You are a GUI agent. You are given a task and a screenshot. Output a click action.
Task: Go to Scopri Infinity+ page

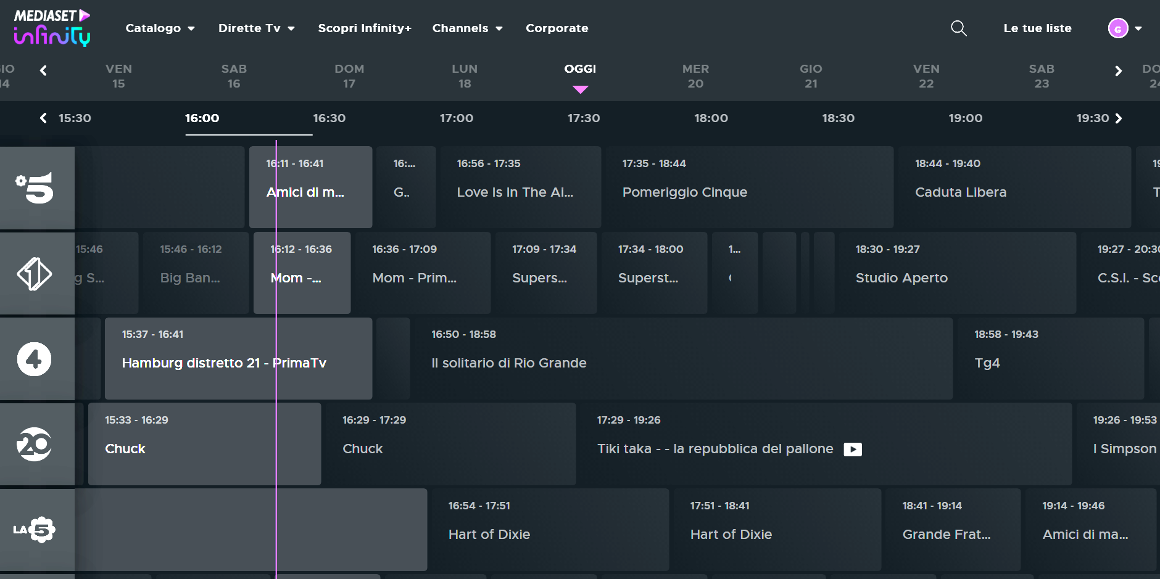(365, 28)
